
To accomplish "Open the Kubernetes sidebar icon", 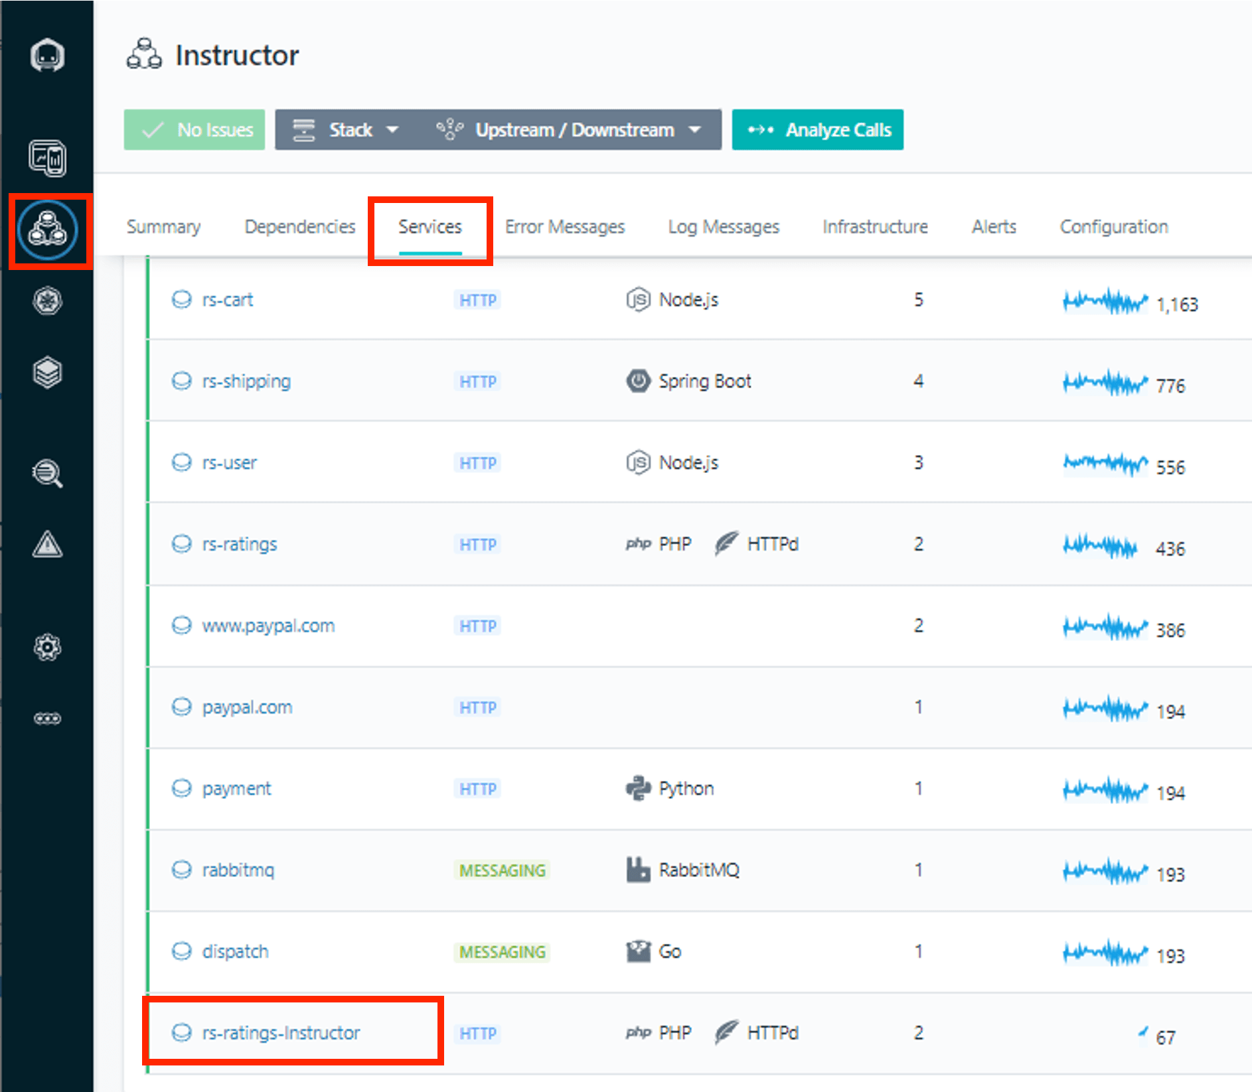I will 47,301.
